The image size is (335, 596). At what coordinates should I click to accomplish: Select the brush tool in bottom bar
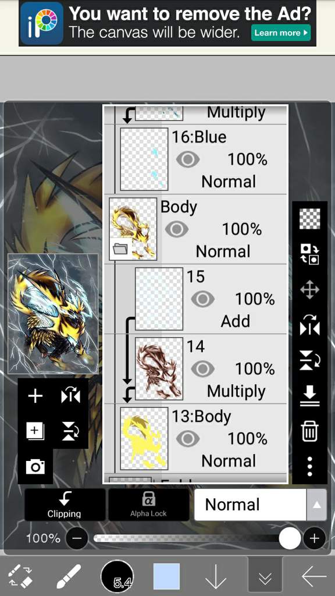[69, 577]
